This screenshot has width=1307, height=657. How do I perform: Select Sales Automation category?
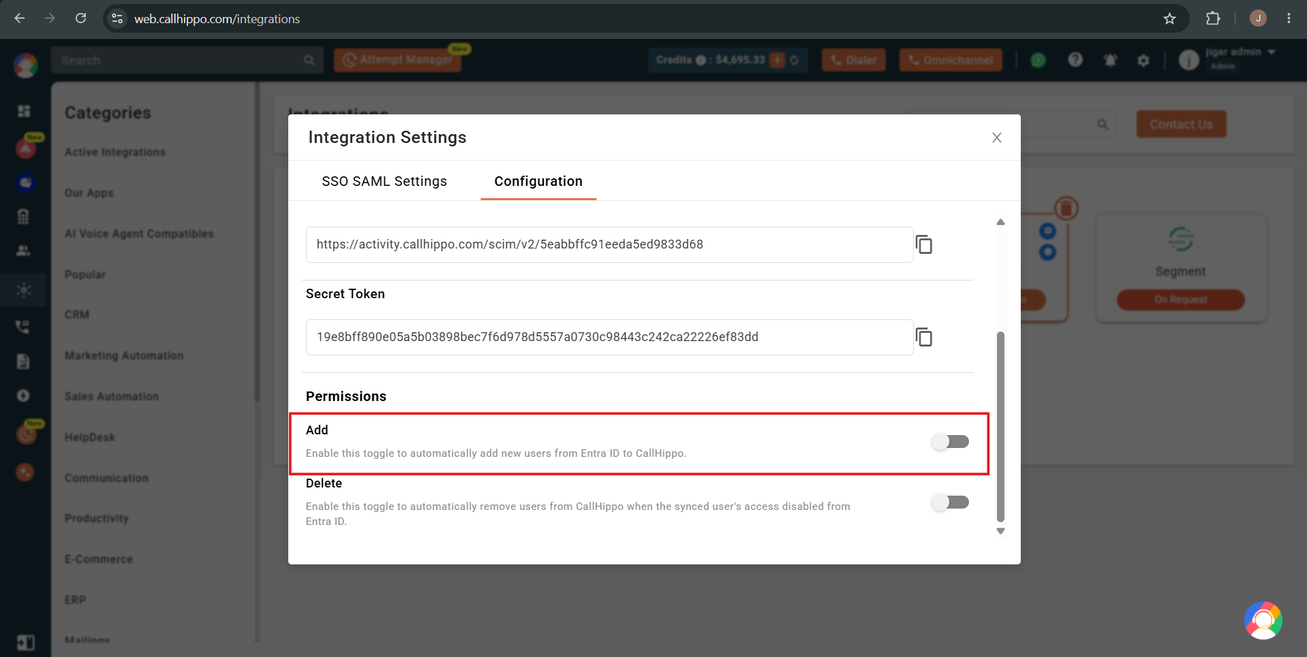coord(111,396)
